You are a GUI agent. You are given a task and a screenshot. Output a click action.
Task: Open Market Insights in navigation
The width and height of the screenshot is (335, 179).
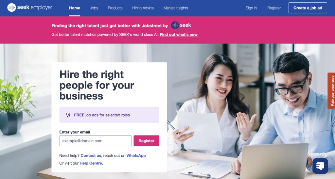[176, 8]
